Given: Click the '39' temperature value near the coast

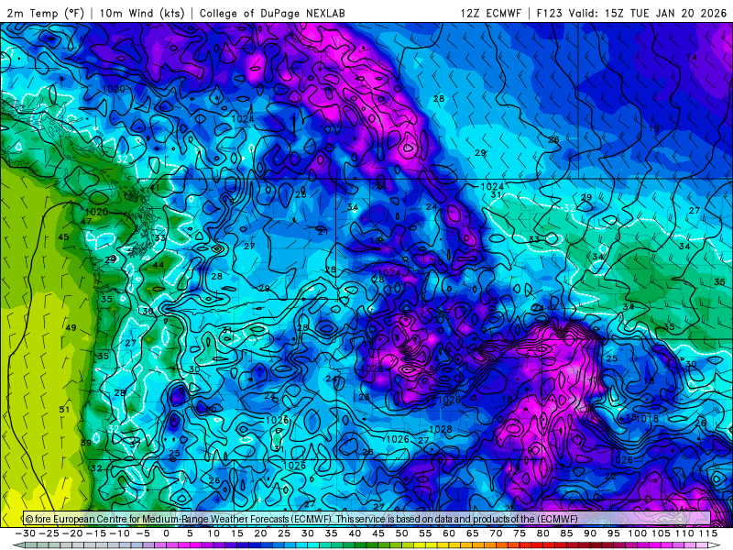Looking at the screenshot, I should pos(86,443).
